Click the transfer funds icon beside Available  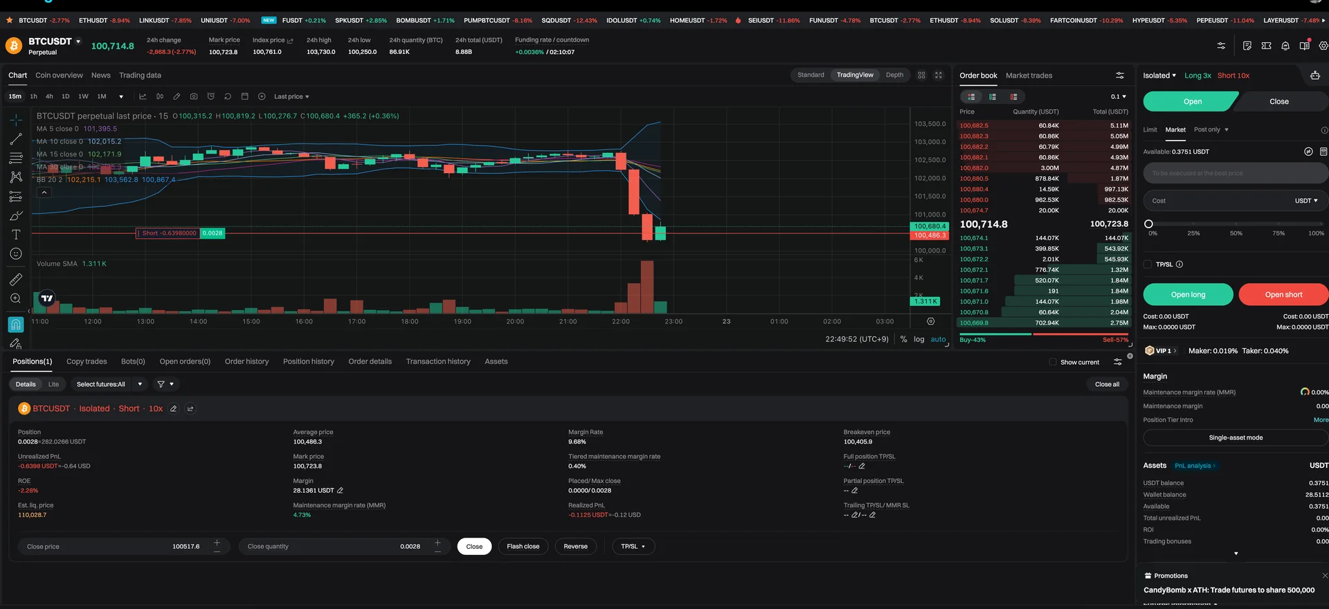(1308, 152)
